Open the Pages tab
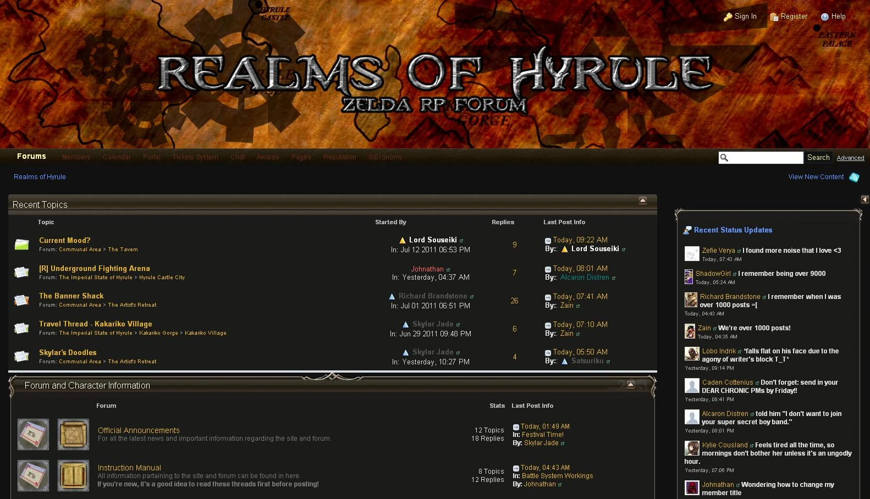This screenshot has height=499, width=870. pos(301,157)
